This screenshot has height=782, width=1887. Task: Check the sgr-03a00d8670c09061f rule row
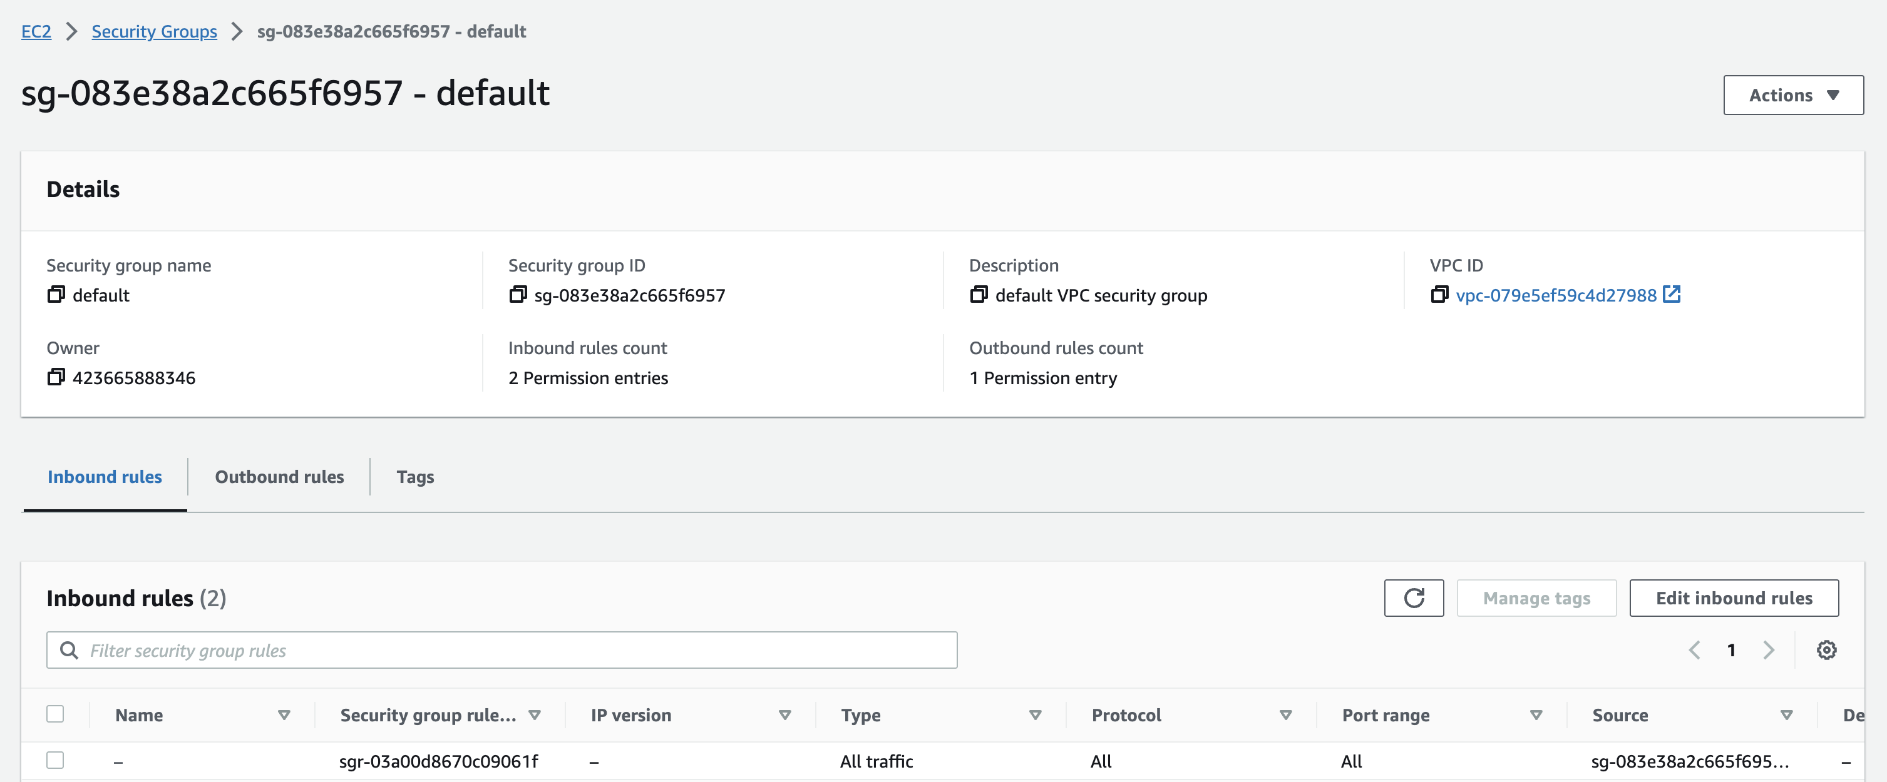pos(55,760)
